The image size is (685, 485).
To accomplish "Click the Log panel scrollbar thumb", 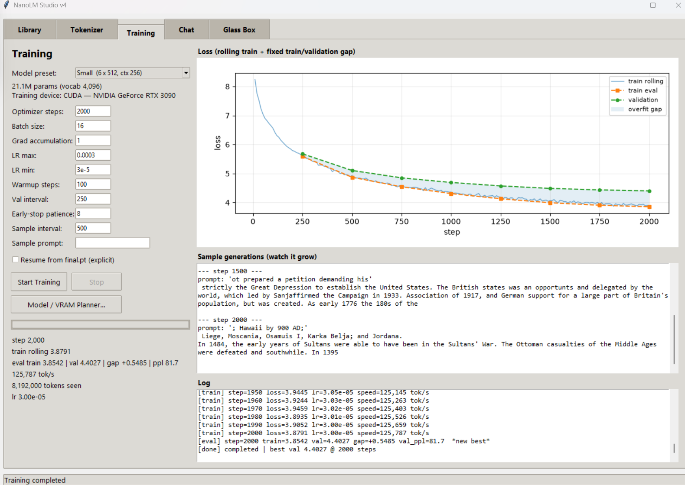I will (674, 448).
